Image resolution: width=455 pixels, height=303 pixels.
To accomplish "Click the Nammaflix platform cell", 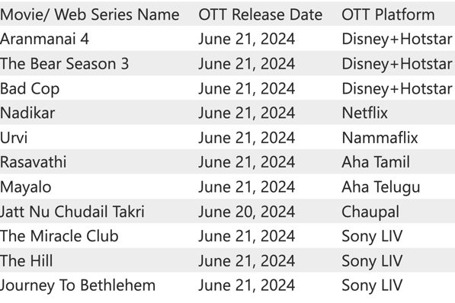I will pos(380,138).
